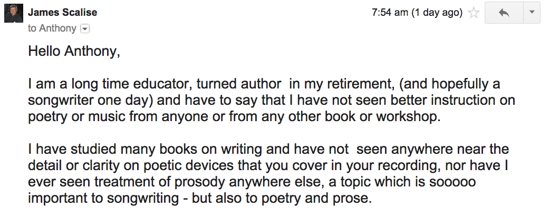Click James Scalise's profile photo
The height and width of the screenshot is (217, 549).
coord(13,14)
